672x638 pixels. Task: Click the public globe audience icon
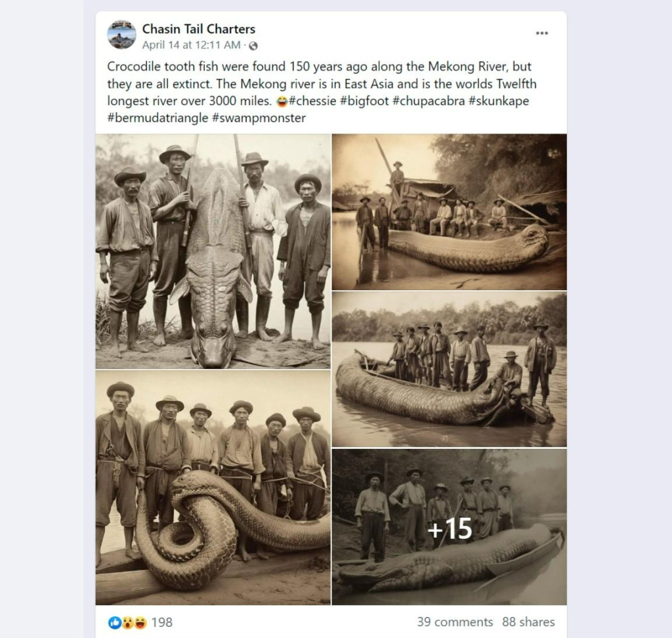[253, 45]
